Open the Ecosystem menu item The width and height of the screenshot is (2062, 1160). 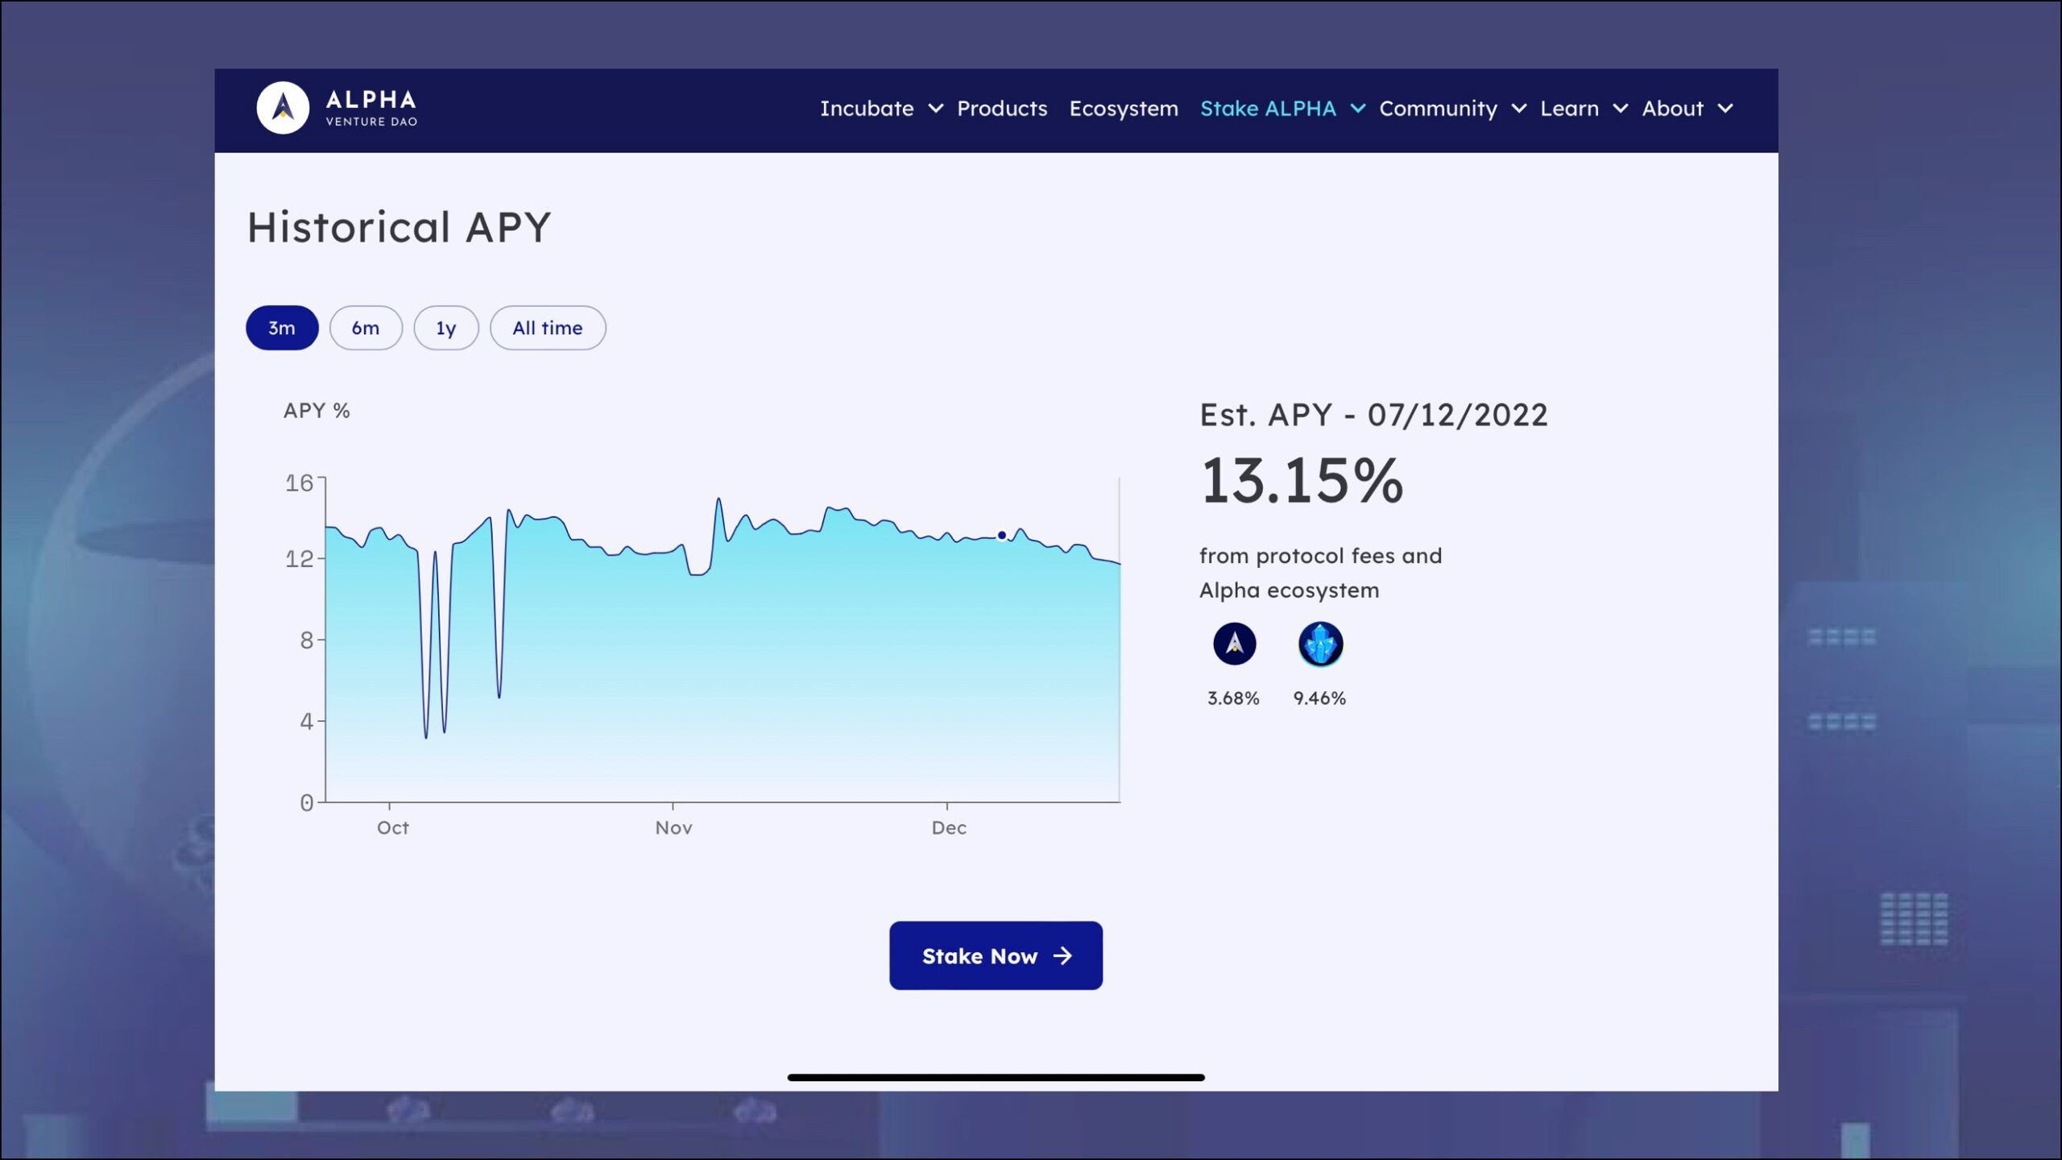click(1124, 109)
